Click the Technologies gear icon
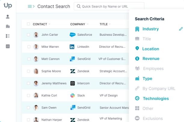The height and width of the screenshot is (122, 184). click(x=137, y=98)
